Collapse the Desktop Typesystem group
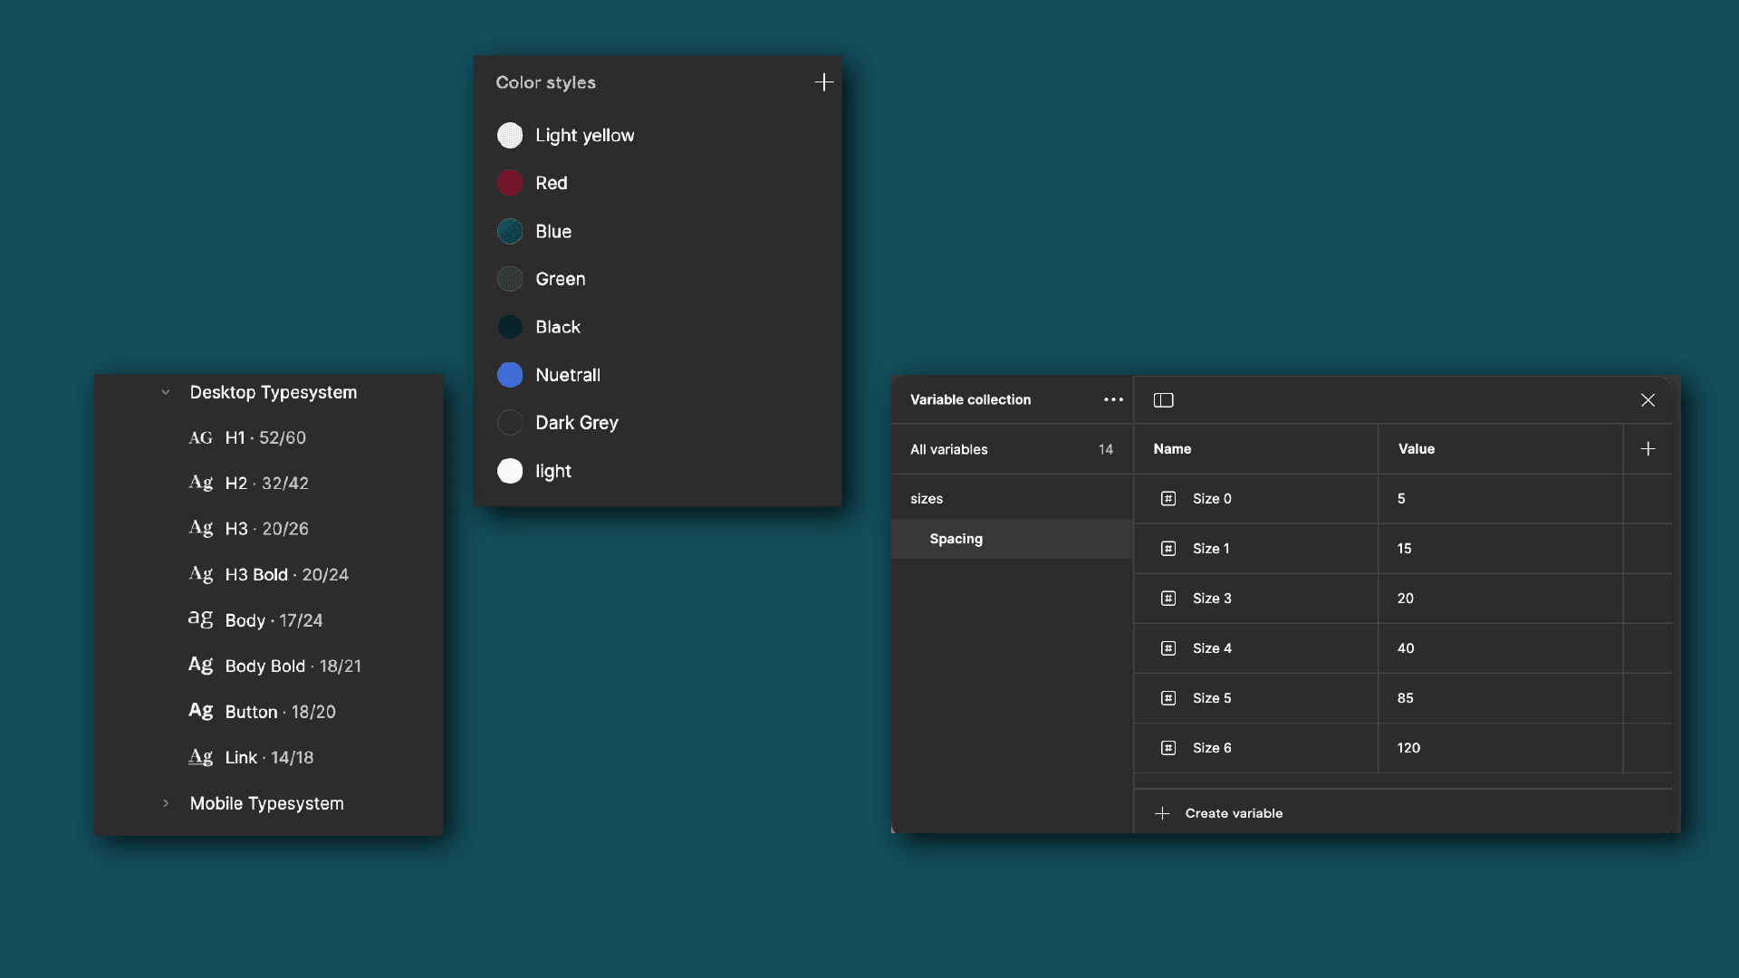Viewport: 1739px width, 978px height. point(166,393)
